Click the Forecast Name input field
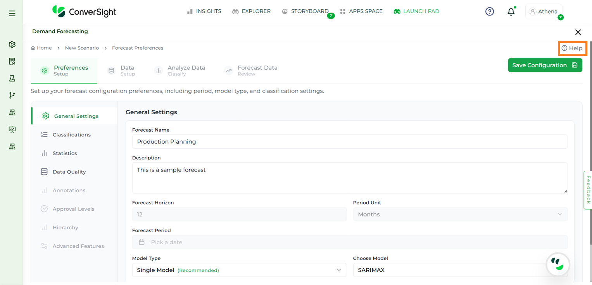This screenshot has width=592, height=285. coord(349,142)
